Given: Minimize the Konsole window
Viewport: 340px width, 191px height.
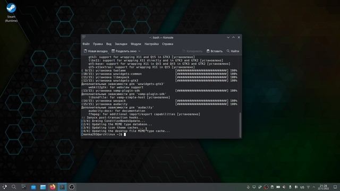Looking at the screenshot, I should click(x=228, y=37).
